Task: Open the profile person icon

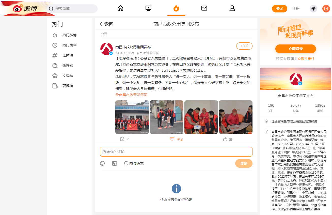Action: tap(232, 8)
